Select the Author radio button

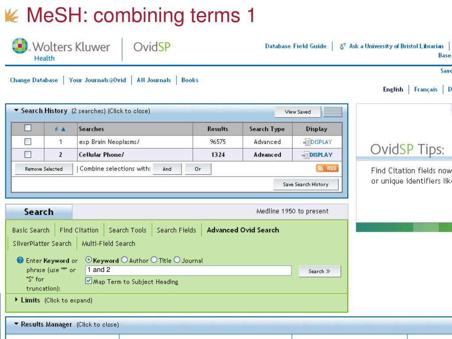[x=124, y=260]
